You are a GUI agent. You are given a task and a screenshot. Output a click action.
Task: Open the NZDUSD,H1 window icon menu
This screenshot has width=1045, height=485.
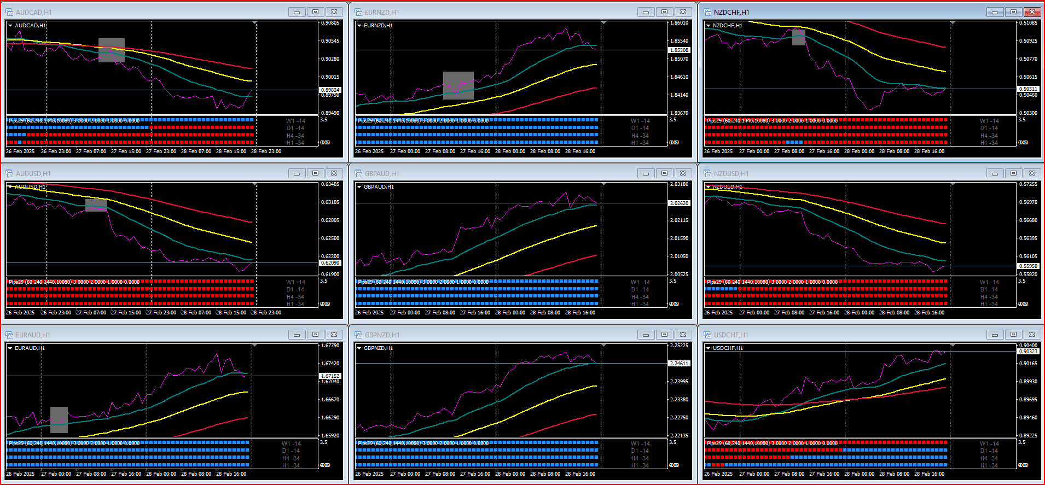point(707,173)
